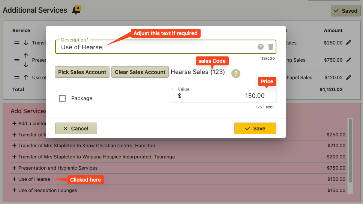Select Transfer to Waipuna Hospice Incorporated, Tauranga
The image size is (363, 204).
(96, 157)
